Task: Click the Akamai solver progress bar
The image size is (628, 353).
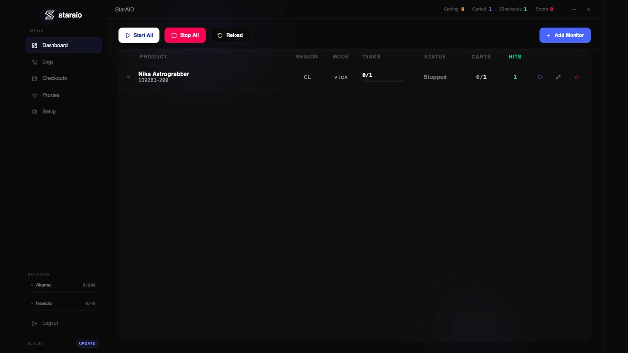Action: 63,292
